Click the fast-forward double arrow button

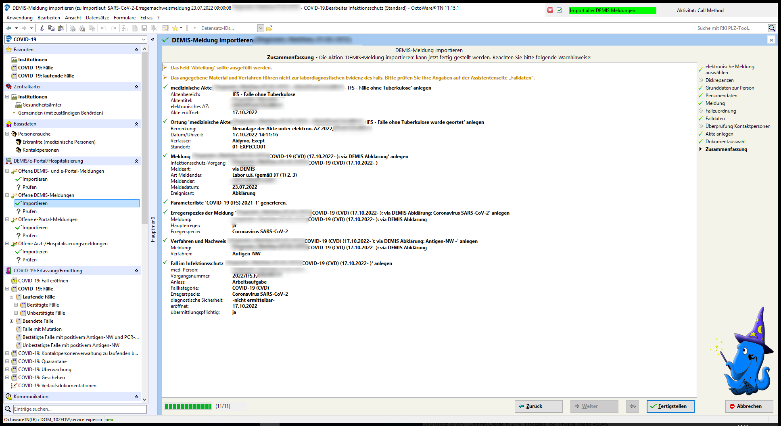click(633, 406)
